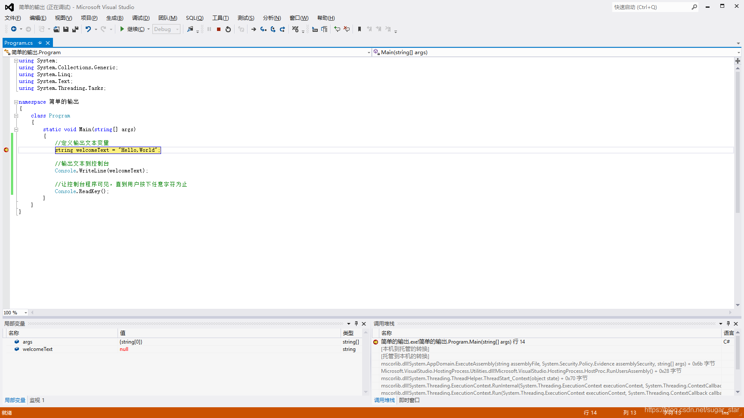Click the editor vertical scrollbar thumb

738,142
